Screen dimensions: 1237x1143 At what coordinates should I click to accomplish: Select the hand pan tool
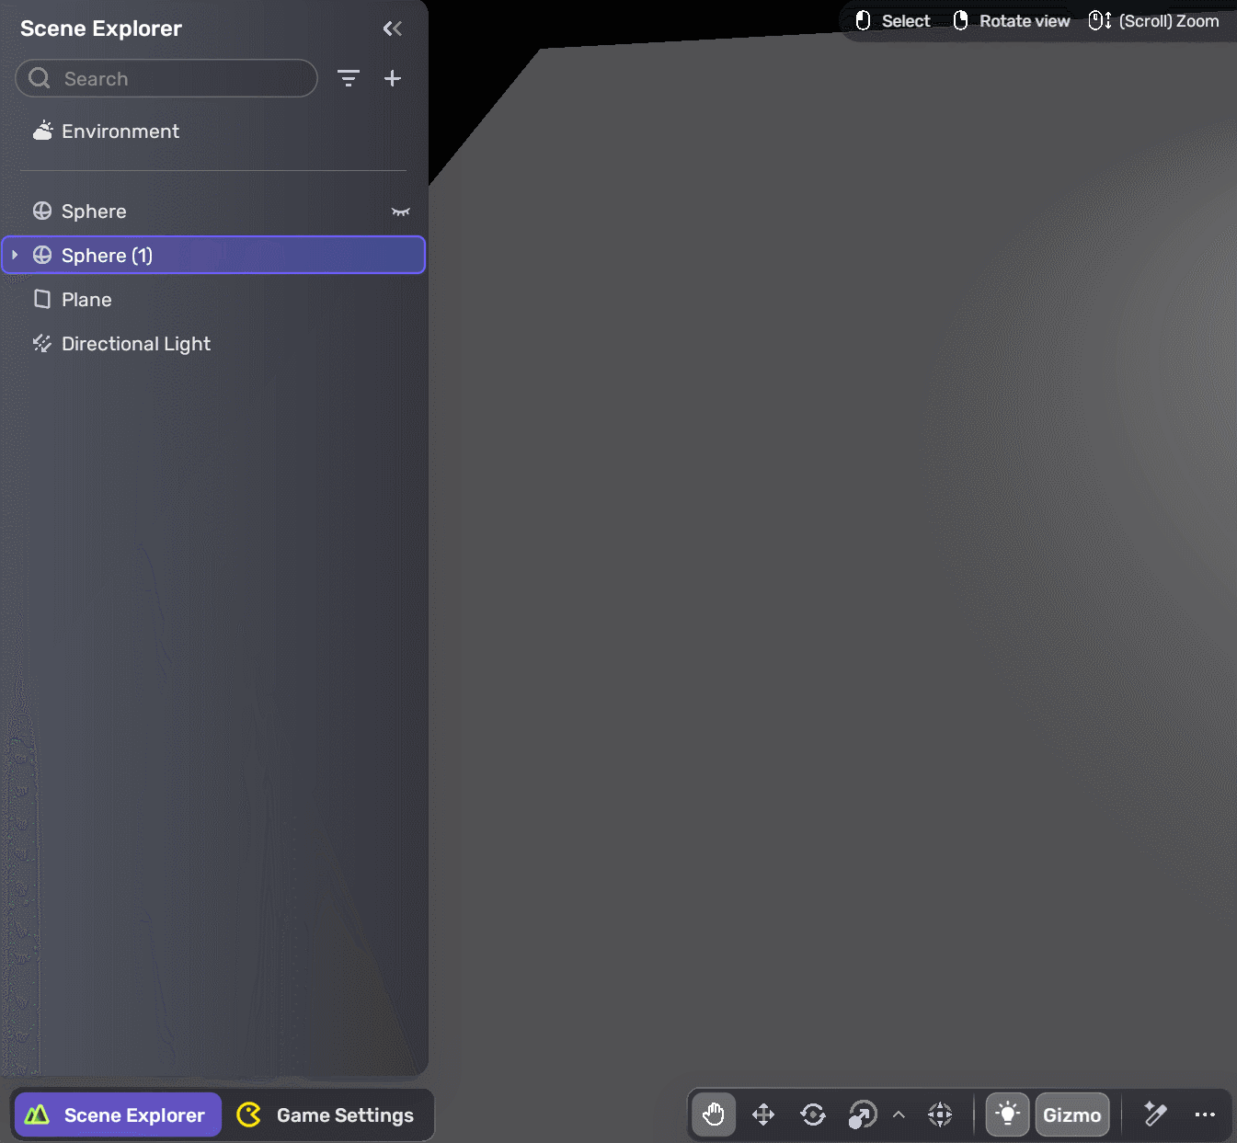[x=714, y=1114]
